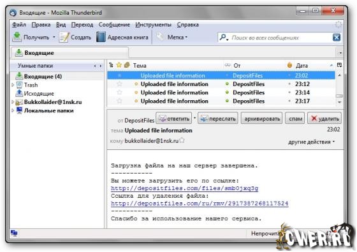Open 23:12 Uploaded file information message
Viewport: 357px width, 252px height.
[x=175, y=84]
